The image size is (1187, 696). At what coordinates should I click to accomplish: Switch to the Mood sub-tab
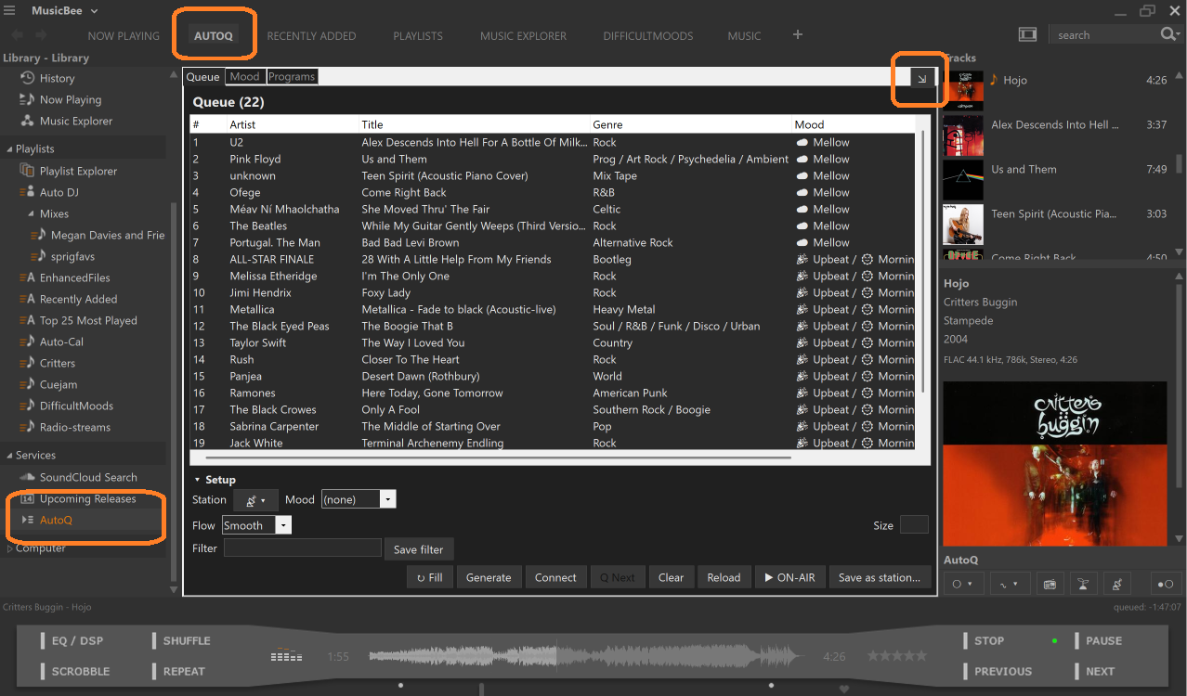pos(245,76)
